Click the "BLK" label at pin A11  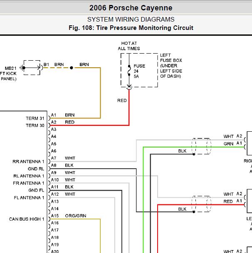tap(69, 187)
